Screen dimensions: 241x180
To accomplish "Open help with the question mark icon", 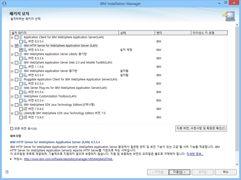I will [x=7, y=172].
